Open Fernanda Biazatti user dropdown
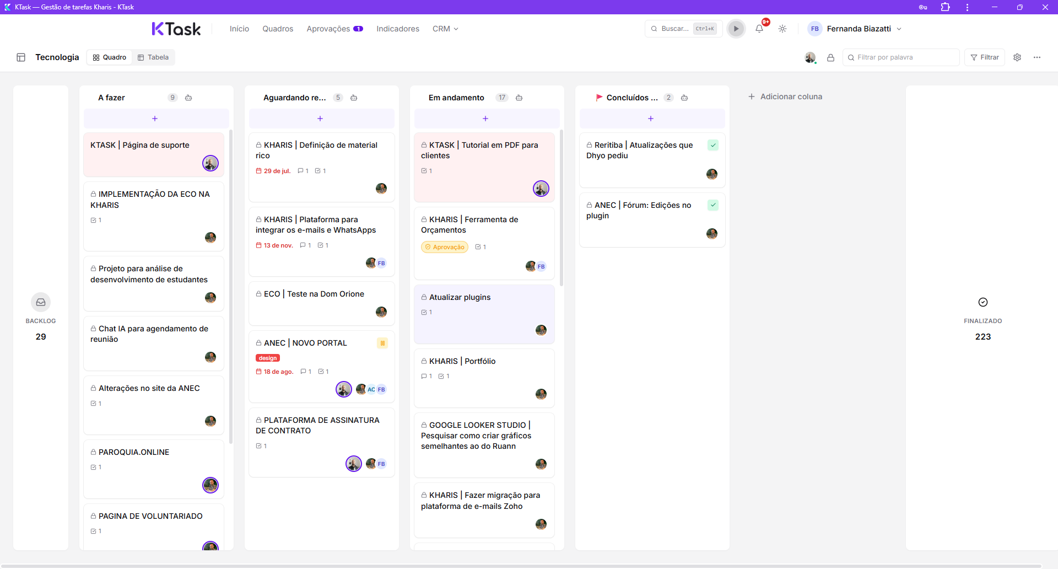 (855, 29)
